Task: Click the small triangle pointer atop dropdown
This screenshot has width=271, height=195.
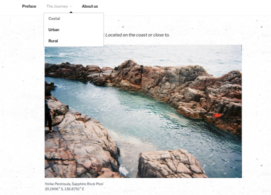Action: (x=71, y=12)
